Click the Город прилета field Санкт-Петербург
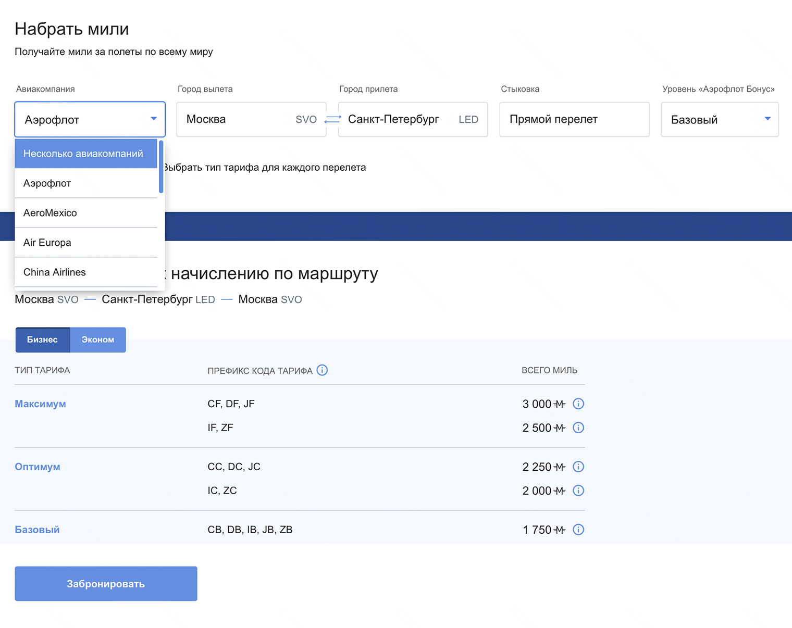792x628 pixels. tap(413, 119)
